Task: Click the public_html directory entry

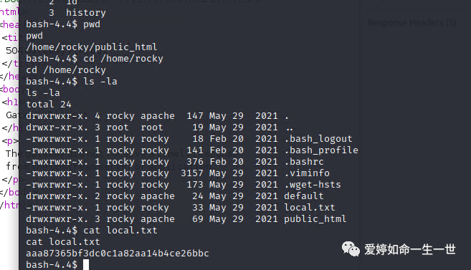Action: click(x=315, y=219)
